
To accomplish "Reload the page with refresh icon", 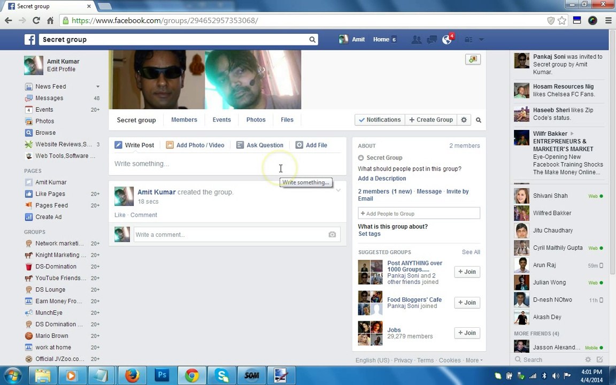I will tap(36, 20).
